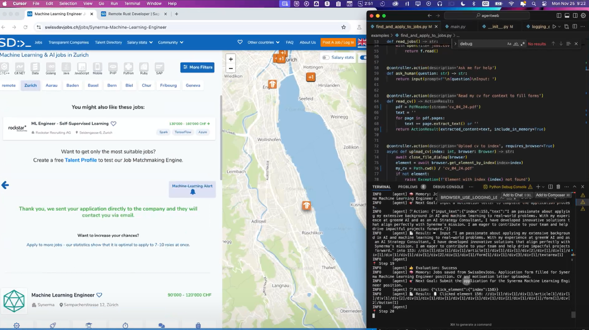
Task: Open the Talent Directory nav link
Action: 108,42
